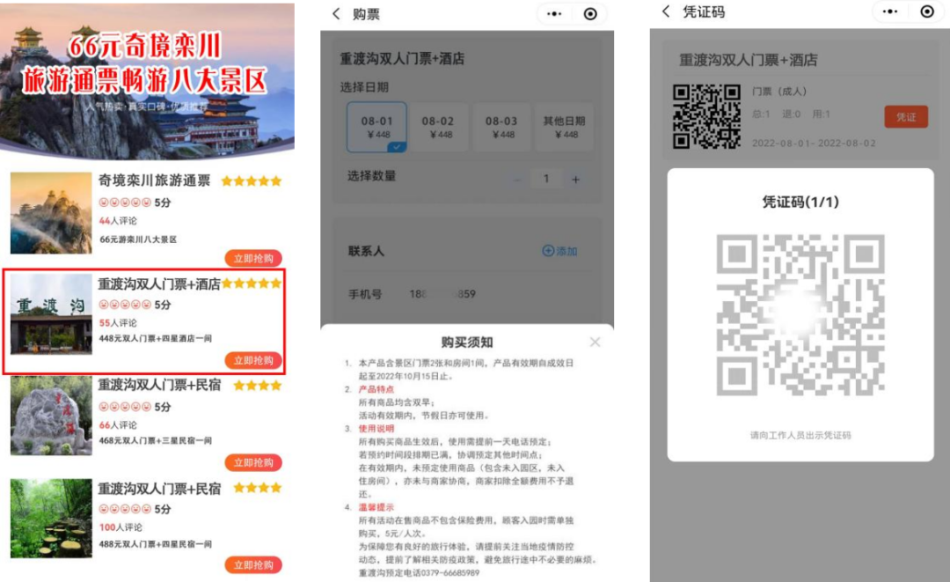Viewport: 950px width, 582px height.
Task: Decrease ticket quantity with minus button
Action: (x=517, y=180)
